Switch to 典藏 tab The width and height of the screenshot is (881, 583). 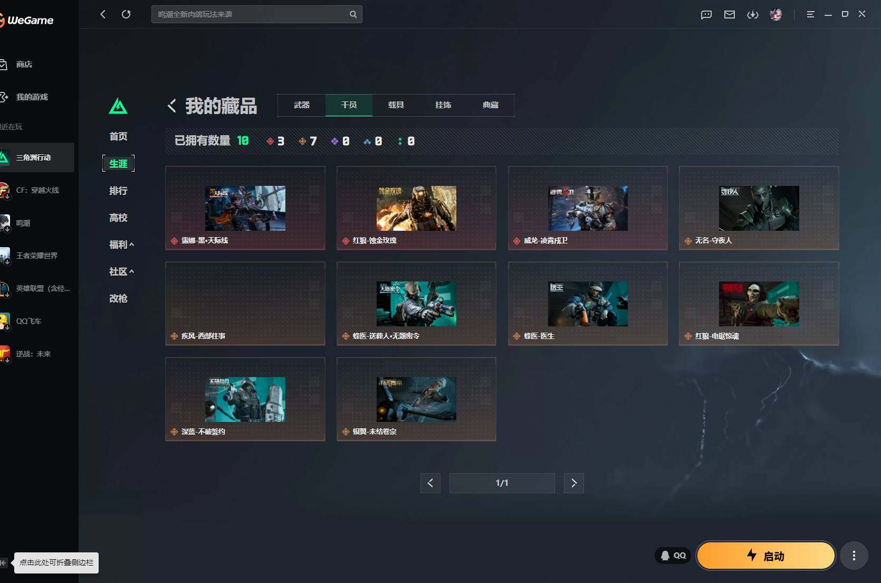coord(491,105)
